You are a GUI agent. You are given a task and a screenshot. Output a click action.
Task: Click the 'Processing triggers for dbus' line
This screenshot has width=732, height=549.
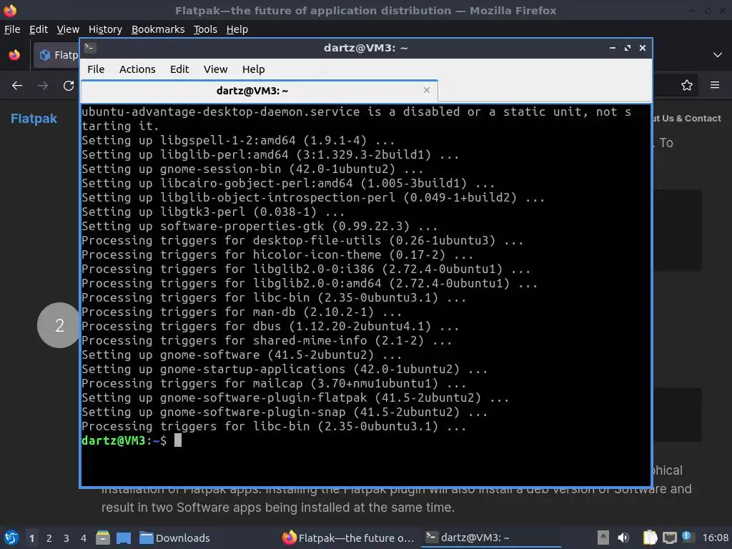[x=270, y=326]
